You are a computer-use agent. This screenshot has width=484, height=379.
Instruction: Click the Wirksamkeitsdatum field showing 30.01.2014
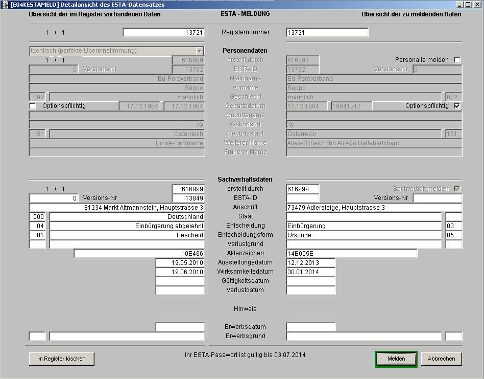[x=310, y=272]
